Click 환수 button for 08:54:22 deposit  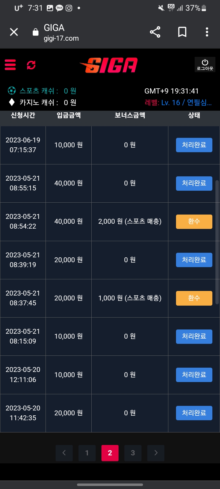tap(194, 222)
